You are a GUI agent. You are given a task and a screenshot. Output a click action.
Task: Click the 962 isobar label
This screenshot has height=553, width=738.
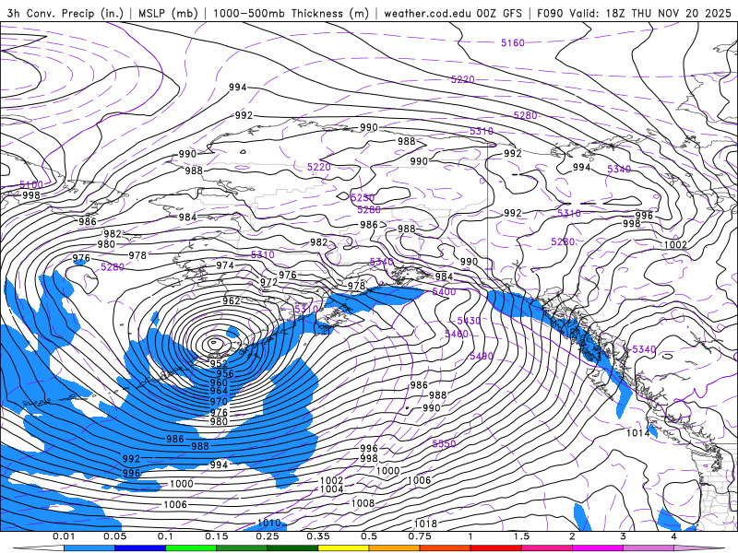232,301
